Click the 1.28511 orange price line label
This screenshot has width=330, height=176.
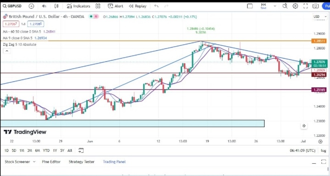[319, 41]
